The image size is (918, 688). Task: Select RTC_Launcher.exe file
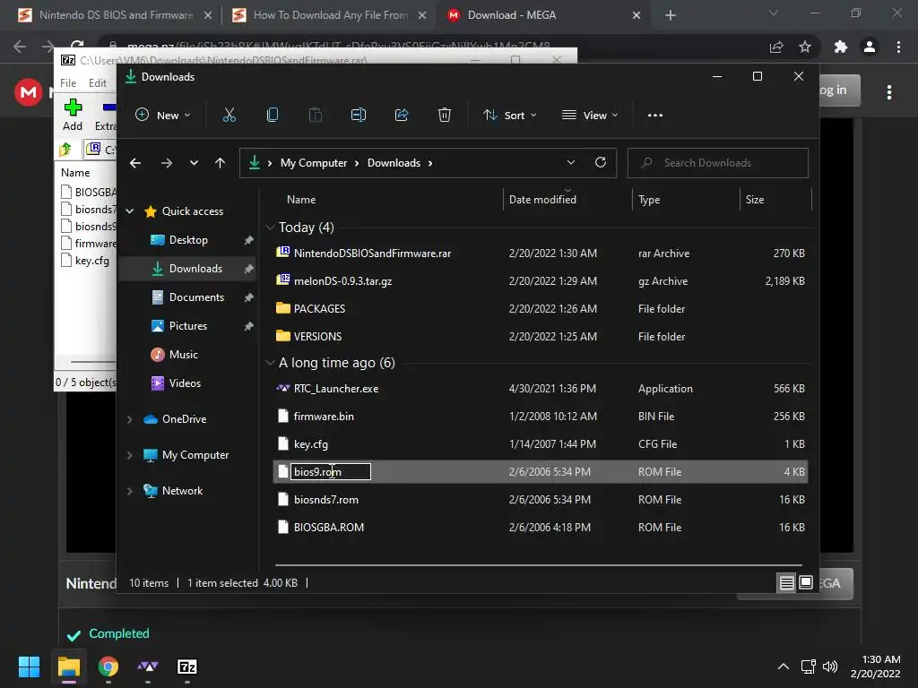pos(335,389)
